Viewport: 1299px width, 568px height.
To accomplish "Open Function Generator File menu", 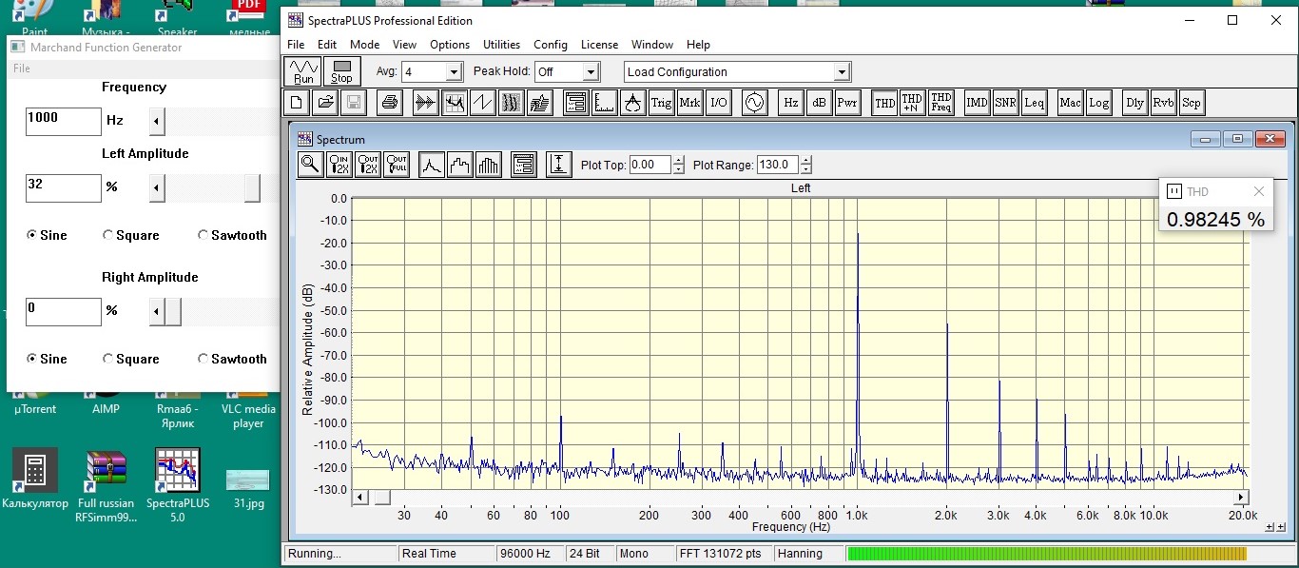I will pos(21,69).
